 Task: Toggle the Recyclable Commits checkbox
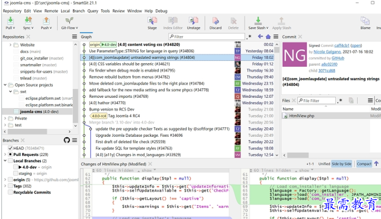pyautogui.click(x=10, y=192)
